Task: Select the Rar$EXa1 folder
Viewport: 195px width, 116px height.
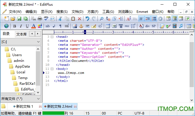Action: pyautogui.click(x=27, y=83)
